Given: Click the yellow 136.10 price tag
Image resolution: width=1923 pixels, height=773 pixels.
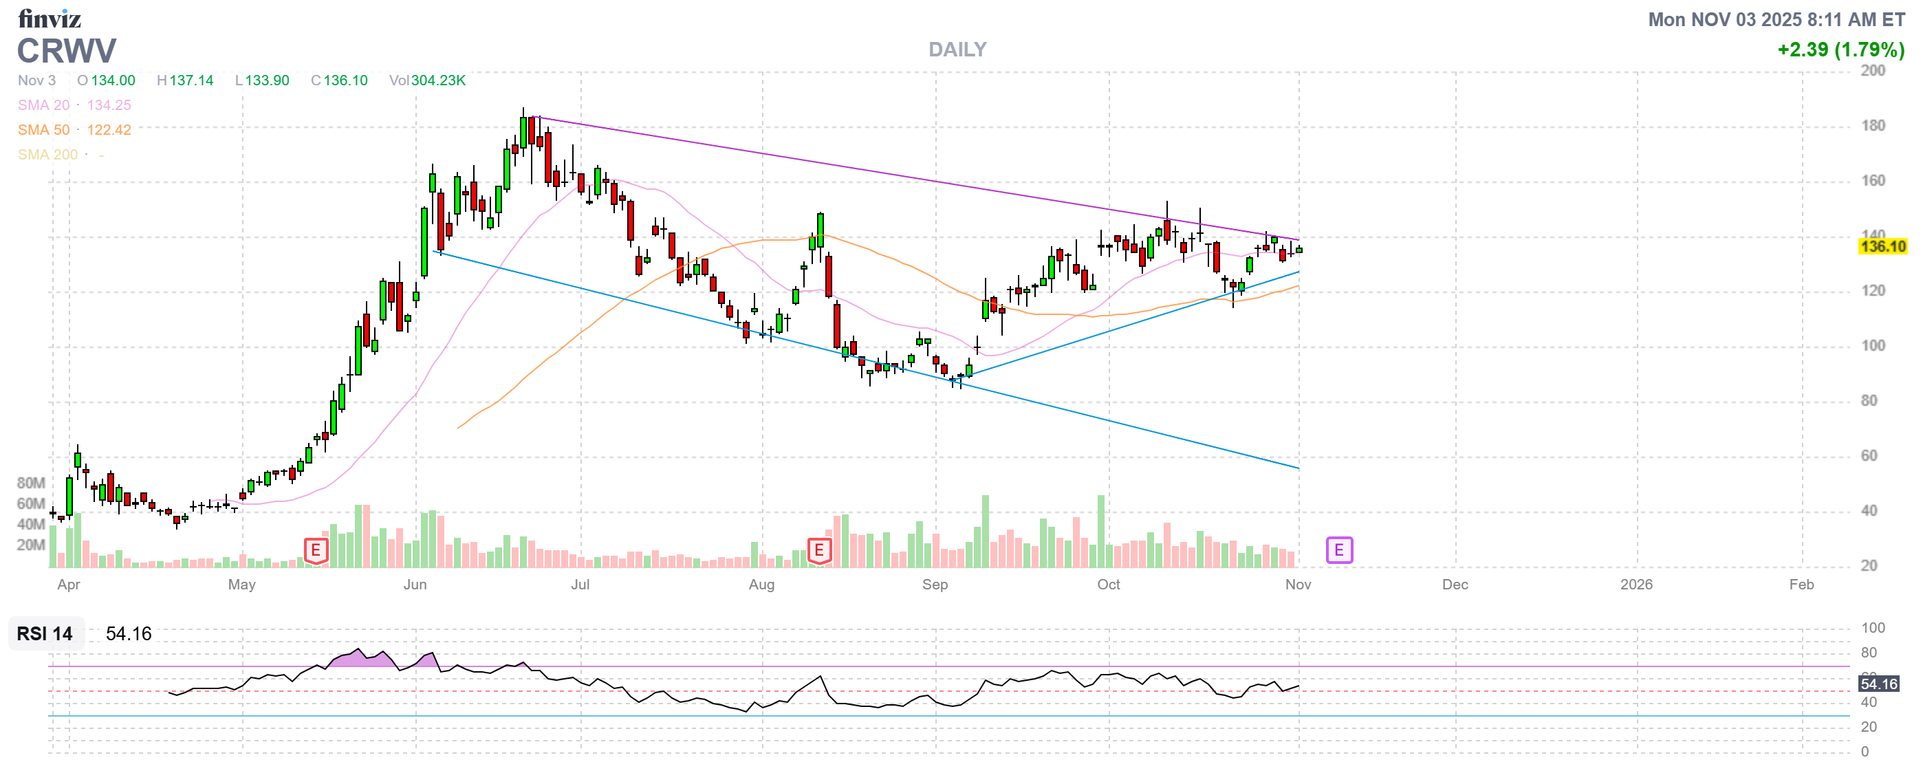Looking at the screenshot, I should (x=1882, y=246).
